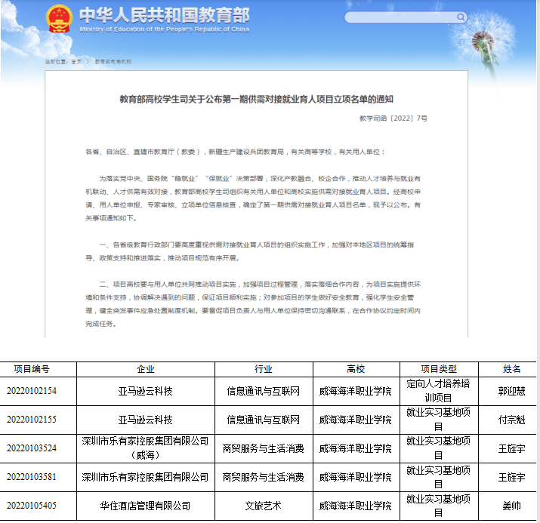Click the paragraph beginning 一、各省级教育行政部门
Image resolution: width=540 pixels, height=523 pixels.
coord(250,251)
